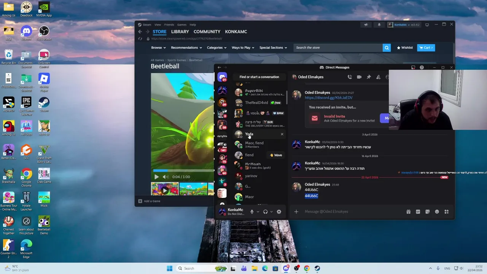The height and width of the screenshot is (274, 487).
Task: Open Steam Browse dropdown
Action: coord(158,48)
